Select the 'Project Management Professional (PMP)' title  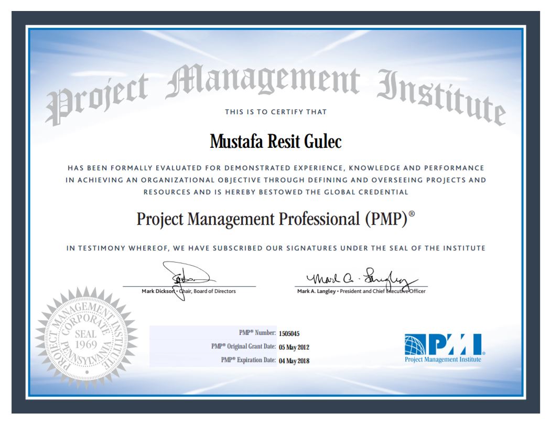tap(276, 219)
